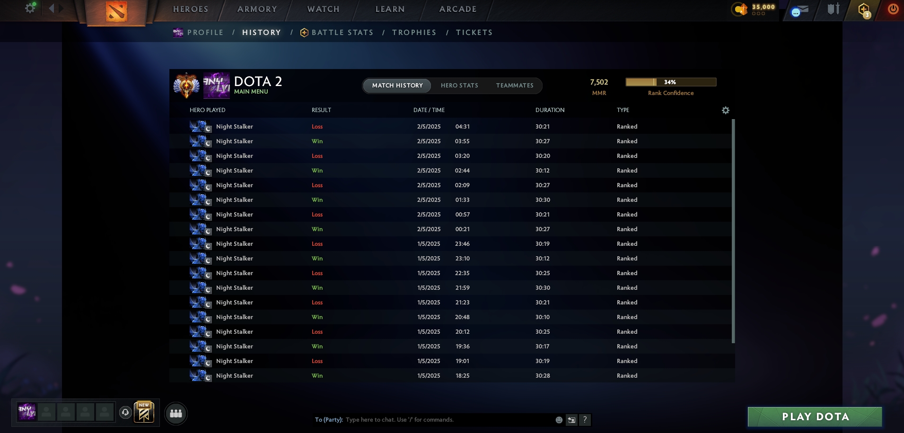Toggle the voice headset icon
Image resolution: width=904 pixels, height=433 pixels.
coord(125,413)
